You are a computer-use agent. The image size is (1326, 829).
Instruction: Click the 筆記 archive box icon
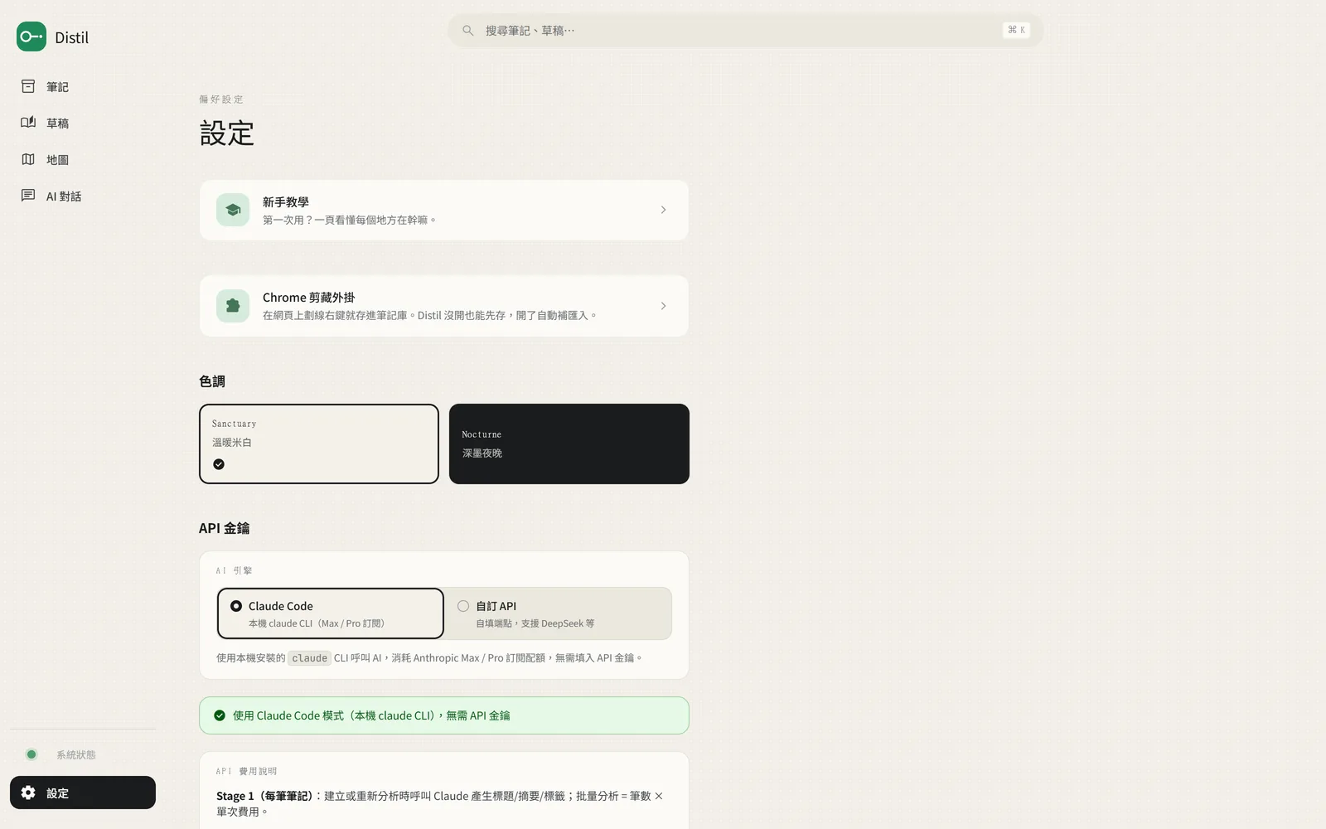tap(28, 86)
